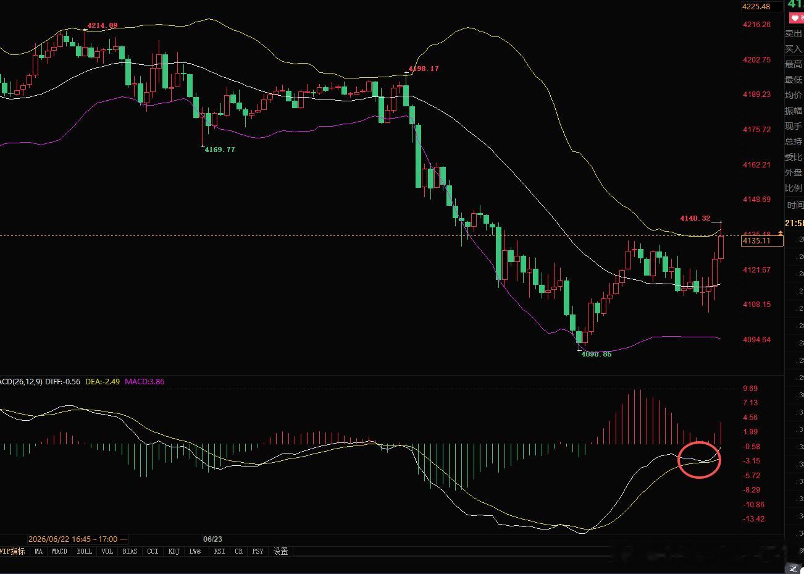804x574 pixels.
Task: Click the 4148.69 price axis label
Action: (756, 200)
